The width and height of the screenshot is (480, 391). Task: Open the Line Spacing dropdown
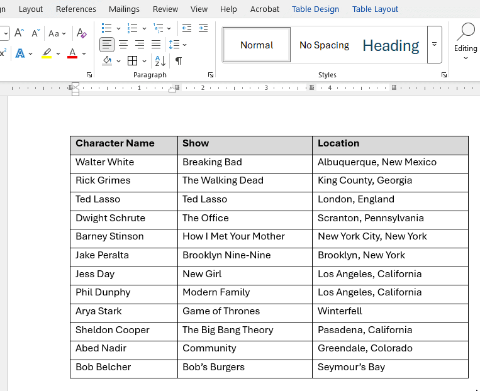tap(178, 45)
